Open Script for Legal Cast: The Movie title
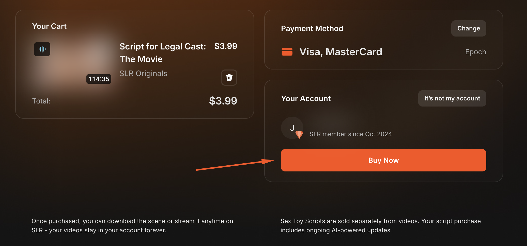The width and height of the screenshot is (527, 246). pos(163,53)
